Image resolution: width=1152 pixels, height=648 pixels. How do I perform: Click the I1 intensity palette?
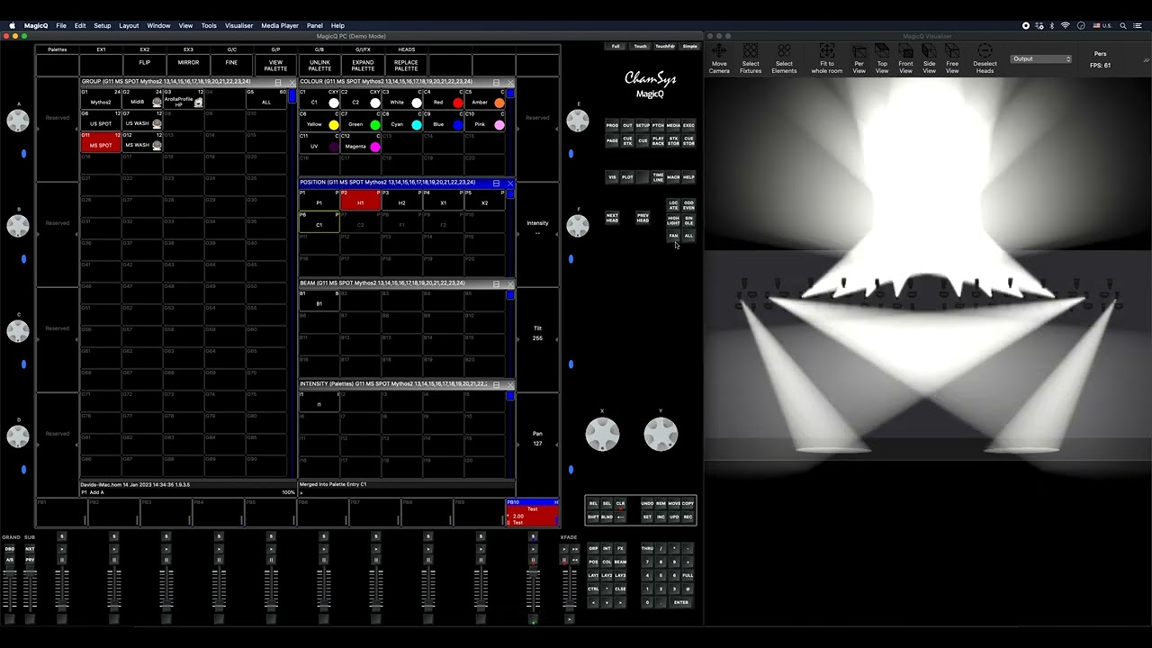pyautogui.click(x=319, y=402)
